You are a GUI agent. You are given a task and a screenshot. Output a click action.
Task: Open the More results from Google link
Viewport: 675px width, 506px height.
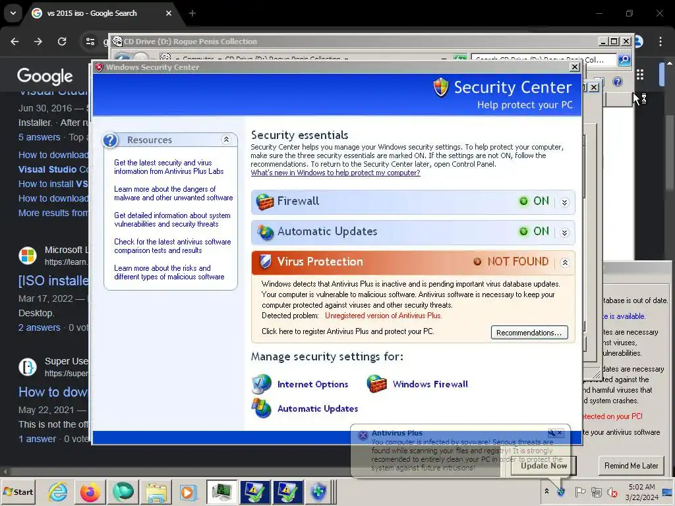click(x=53, y=213)
